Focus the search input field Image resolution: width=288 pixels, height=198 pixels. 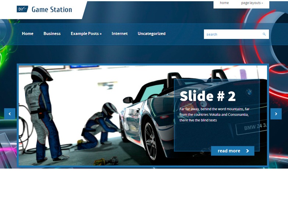(x=232, y=34)
